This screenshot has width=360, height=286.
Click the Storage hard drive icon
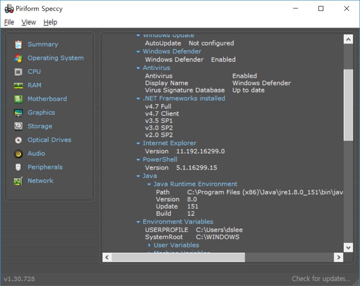click(18, 126)
